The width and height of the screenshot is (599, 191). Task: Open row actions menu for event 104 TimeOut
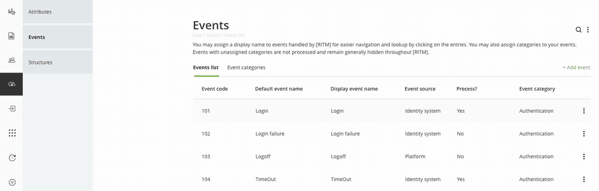584,179
